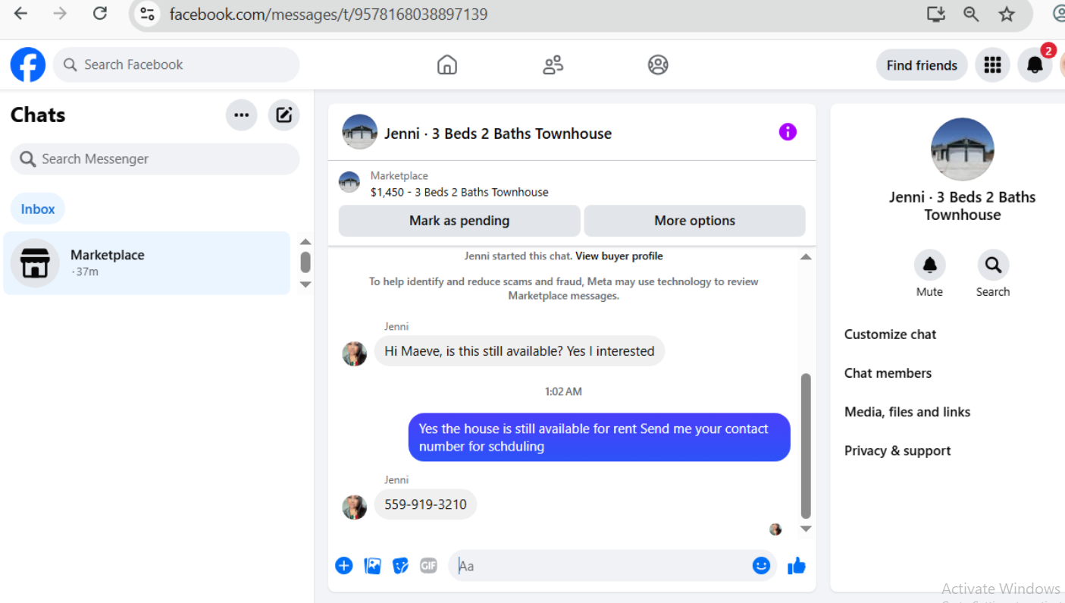Viewport: 1065px width, 603px height.
Task: Reload the page with refresh icon
Action: click(x=99, y=14)
